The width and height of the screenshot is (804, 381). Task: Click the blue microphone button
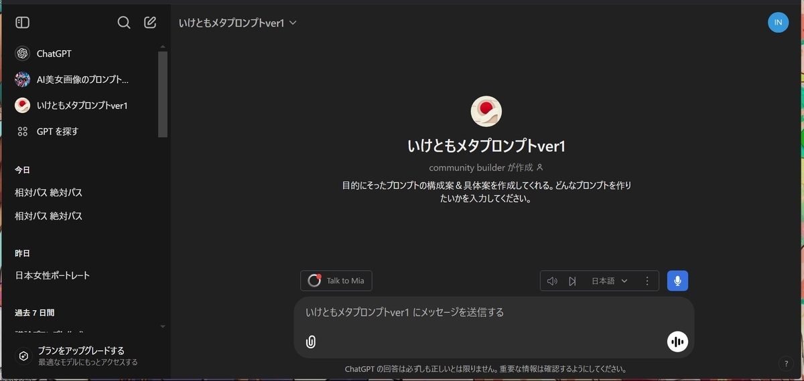point(677,281)
